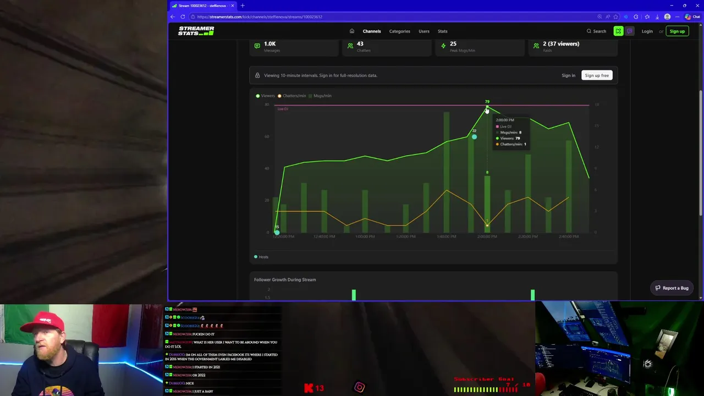
Task: Click the Subscriber Goal progress bar on the overlay
Action: (x=485, y=389)
